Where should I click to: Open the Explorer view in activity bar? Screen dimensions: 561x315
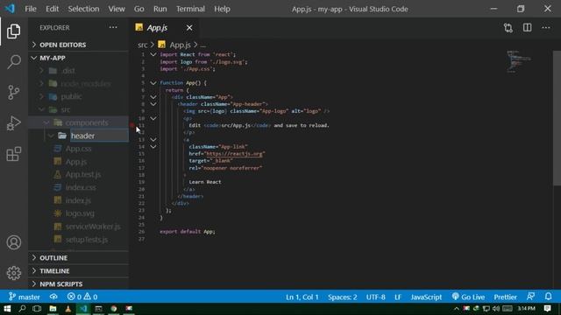coord(14,31)
